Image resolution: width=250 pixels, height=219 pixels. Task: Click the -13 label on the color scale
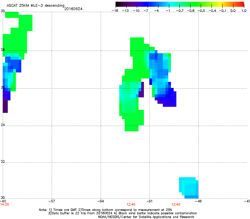[125, 11]
